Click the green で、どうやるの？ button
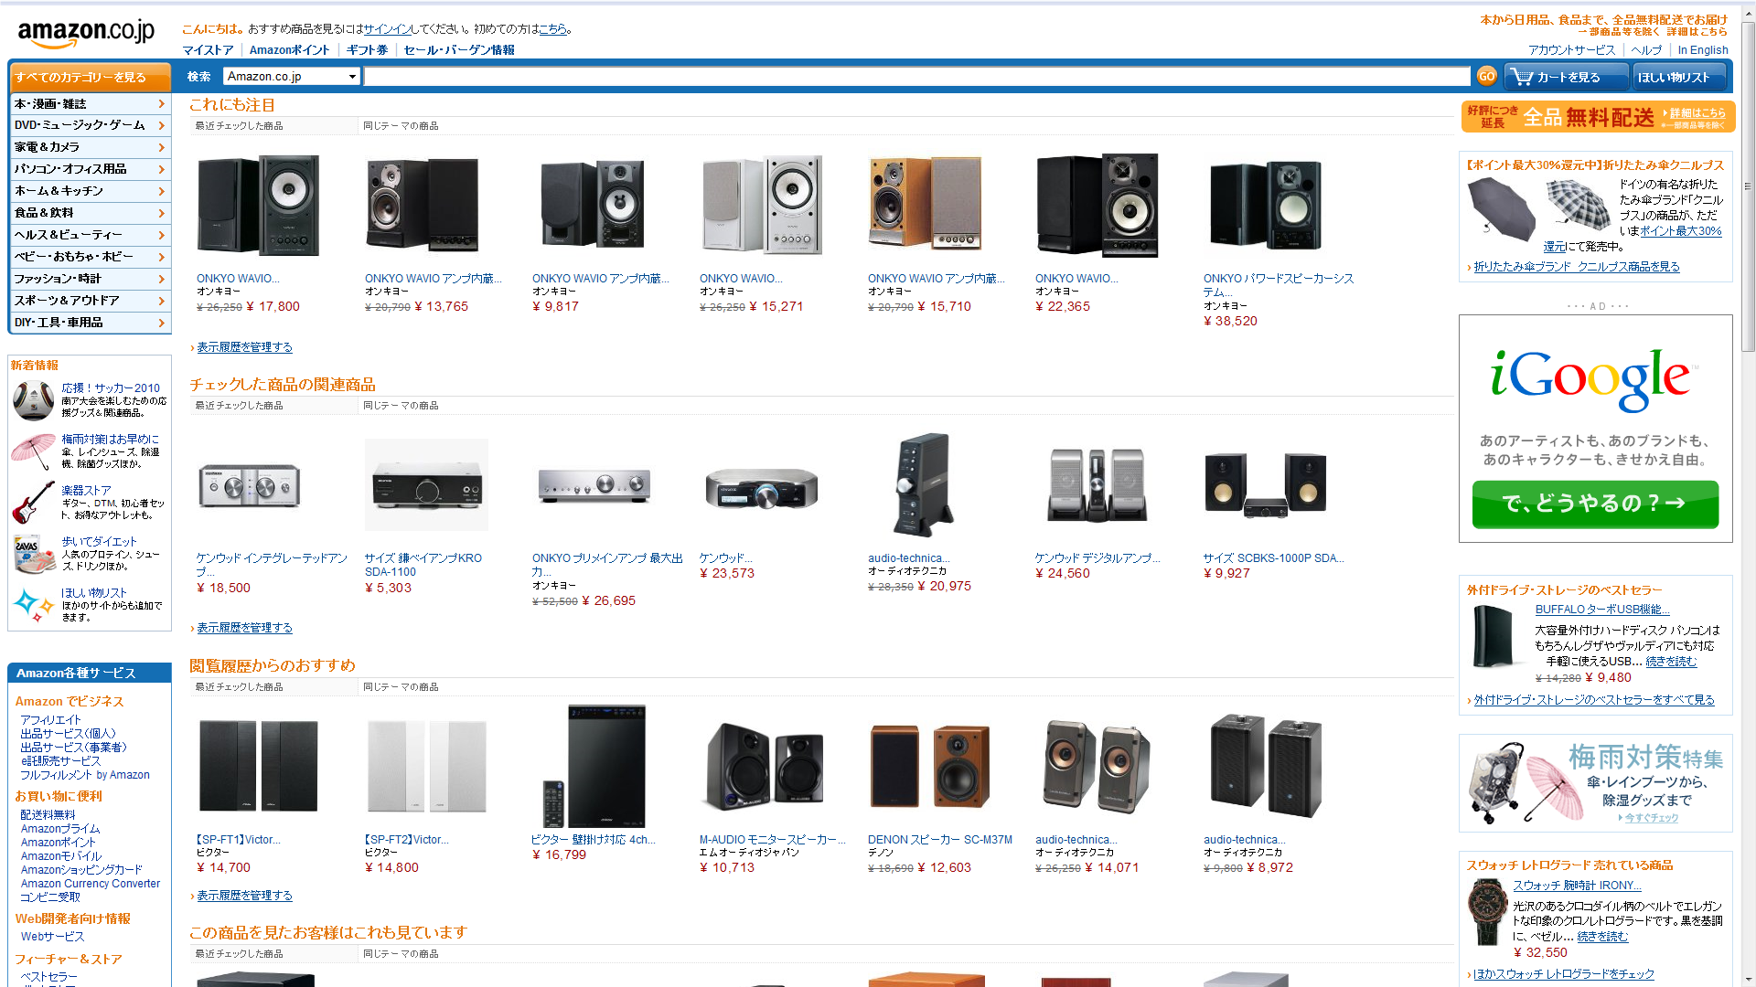 pos(1595,504)
